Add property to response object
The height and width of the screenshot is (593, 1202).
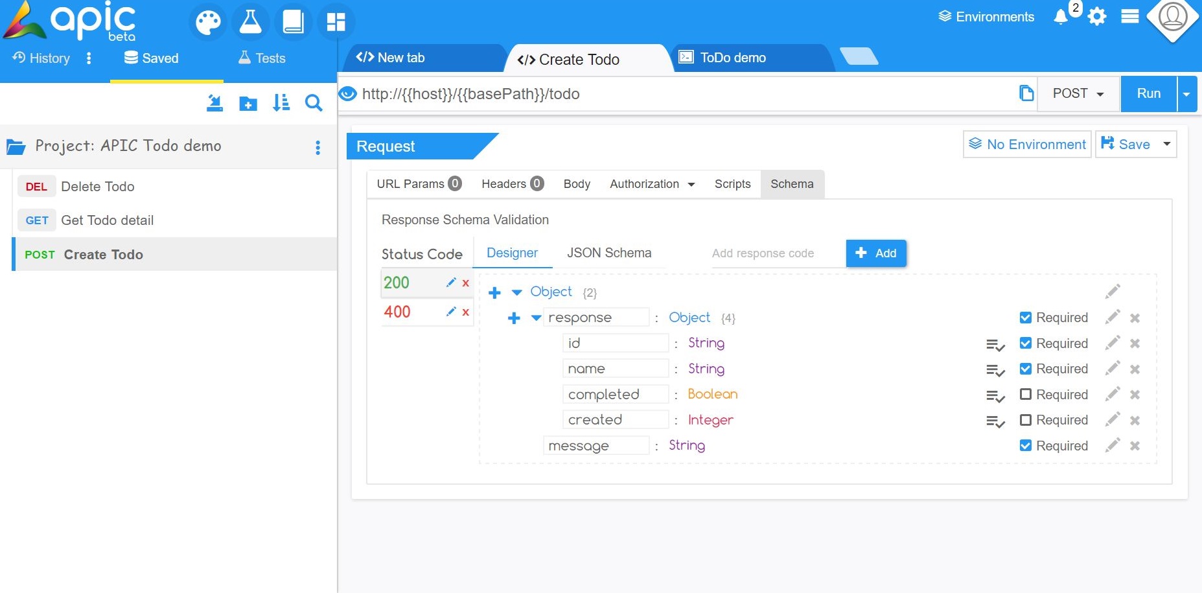(x=514, y=318)
